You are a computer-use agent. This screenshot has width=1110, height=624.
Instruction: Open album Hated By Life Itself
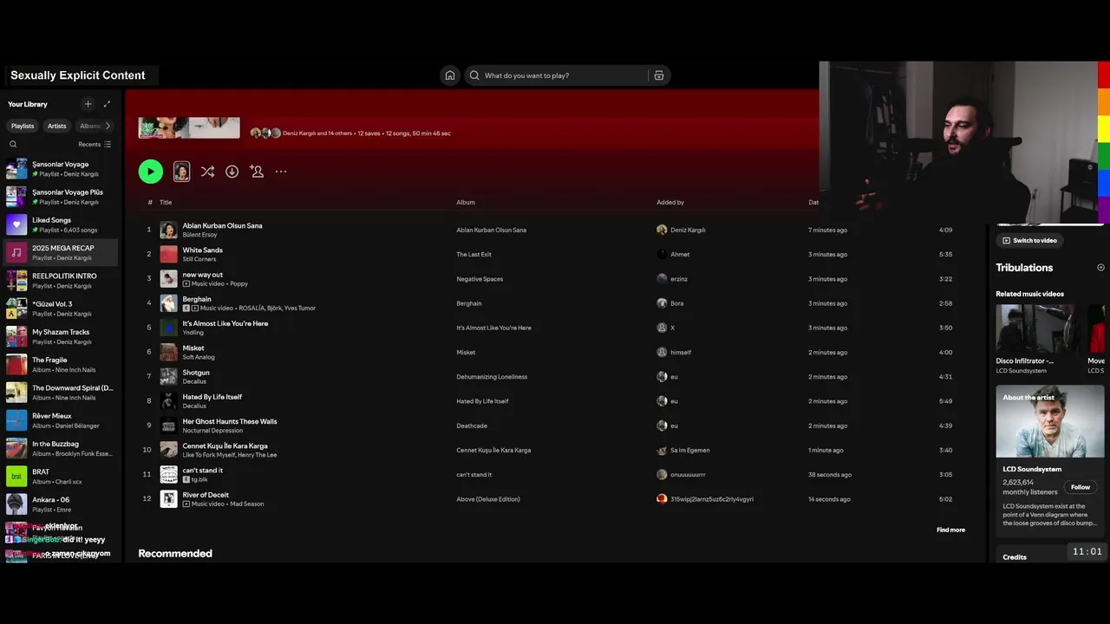click(x=482, y=401)
